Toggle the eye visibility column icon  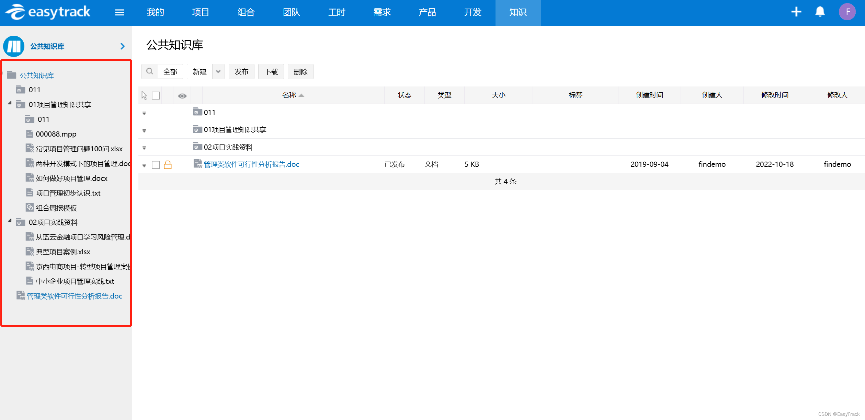182,96
